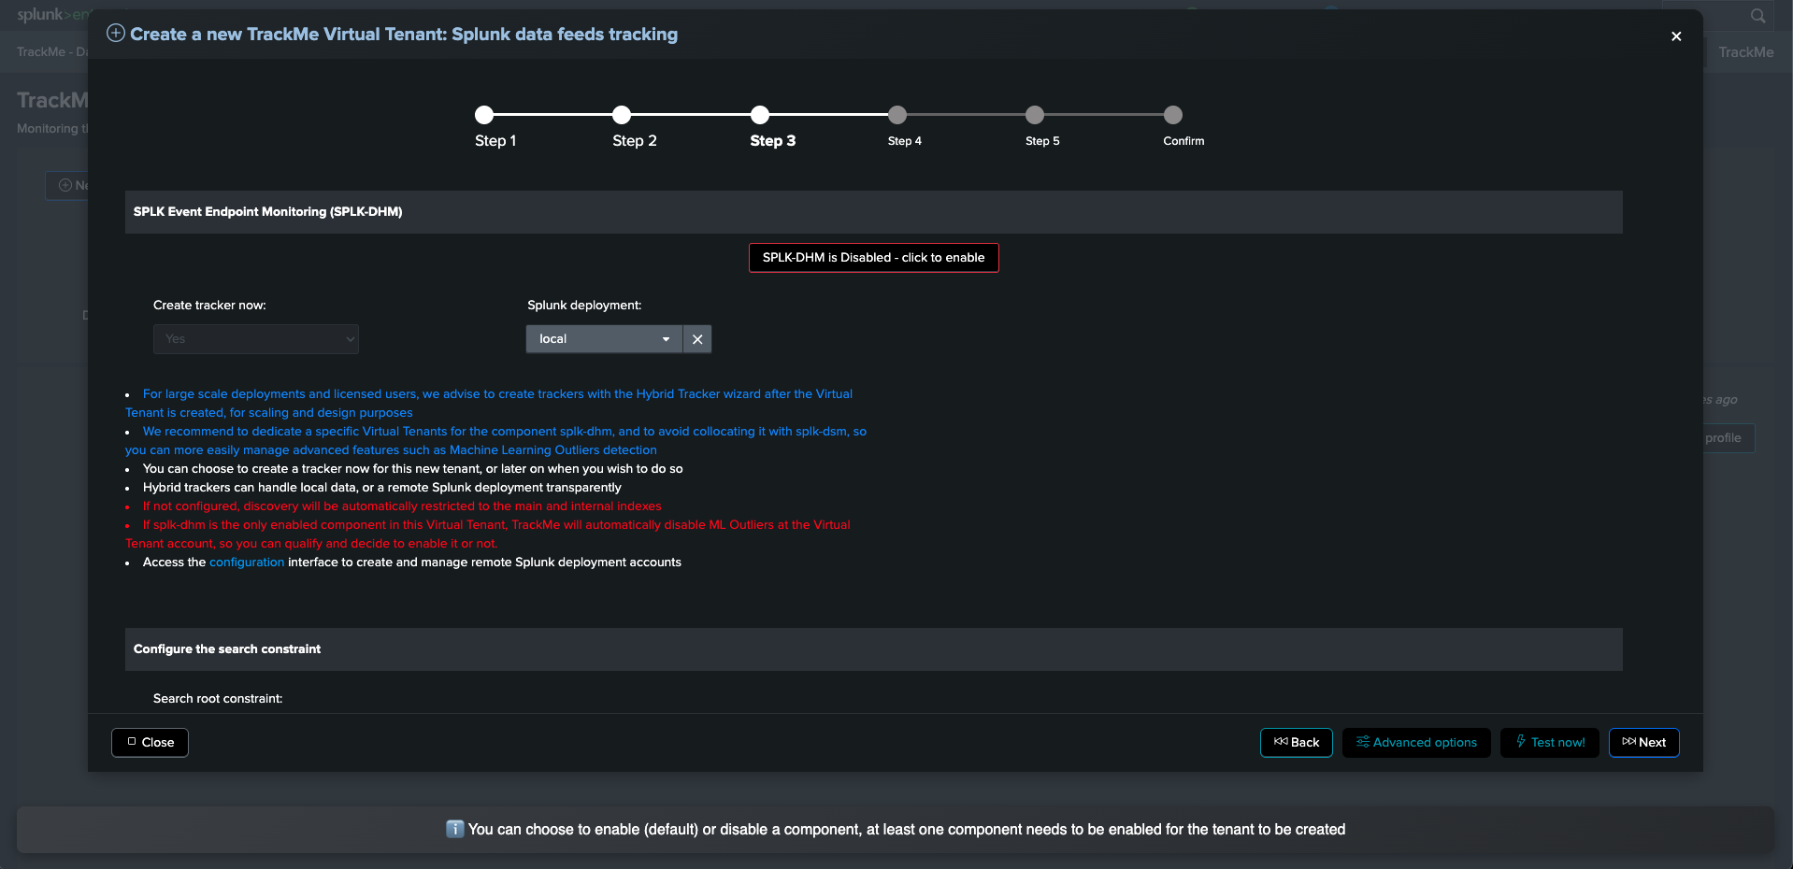The width and height of the screenshot is (1793, 869).
Task: Run Test now!
Action: tap(1550, 743)
